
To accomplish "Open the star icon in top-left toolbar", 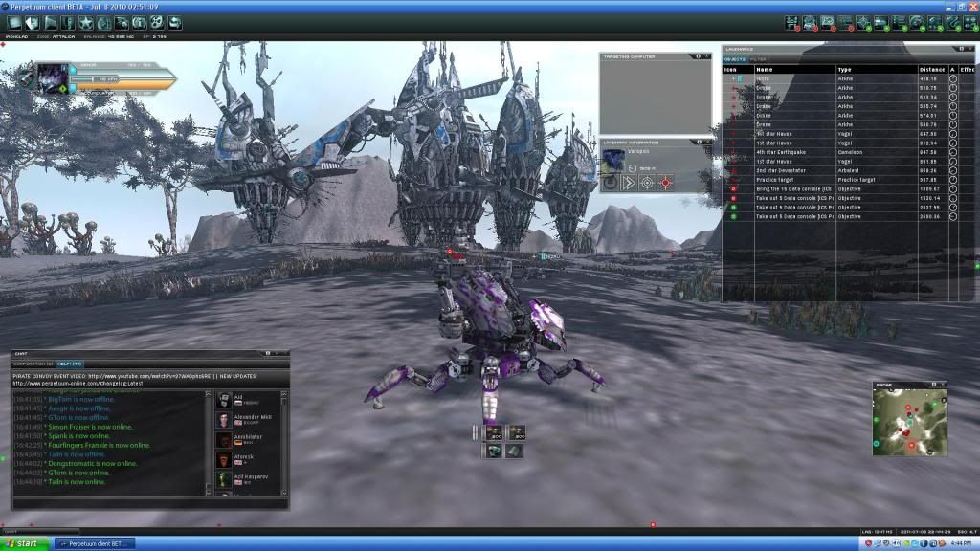I will 85,23.
